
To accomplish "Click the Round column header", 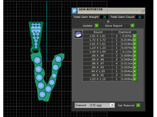I will pos(97,32).
